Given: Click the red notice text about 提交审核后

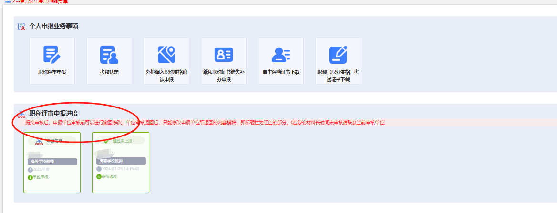Looking at the screenshot, I should 206,123.
